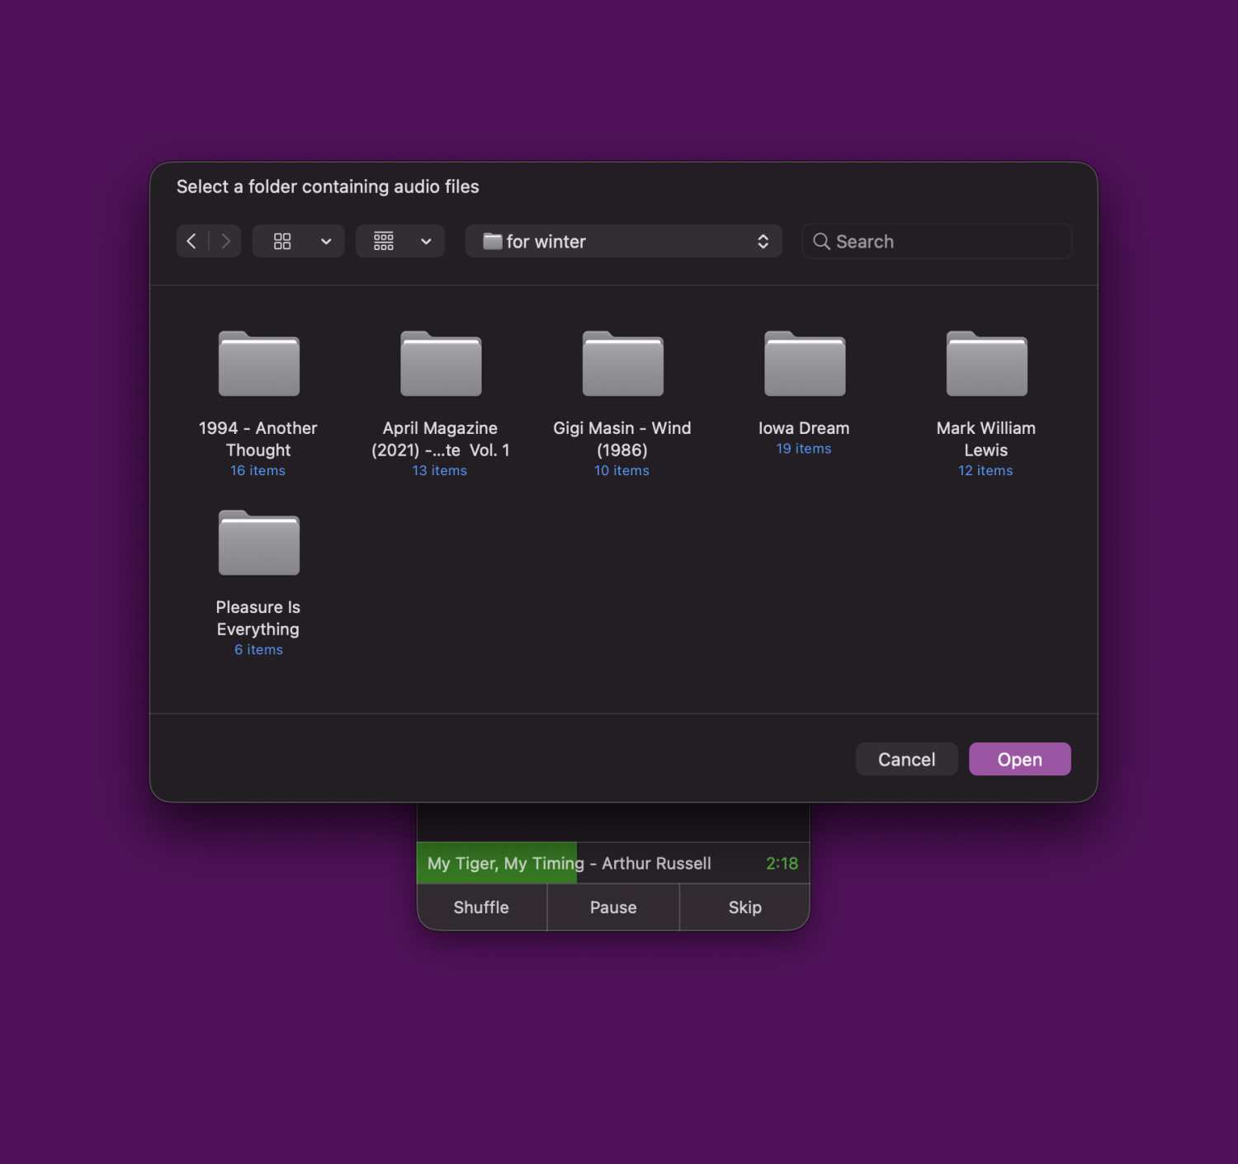
Task: Expand the view mode dropdown chevron
Action: click(326, 241)
